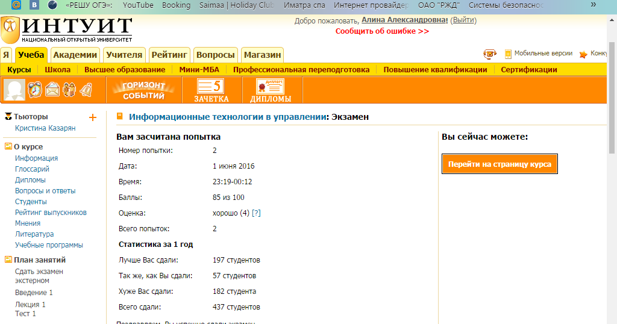Screen dimensions: 617x324
Task: Open the alarm clock reminders icon
Action: 34,90
